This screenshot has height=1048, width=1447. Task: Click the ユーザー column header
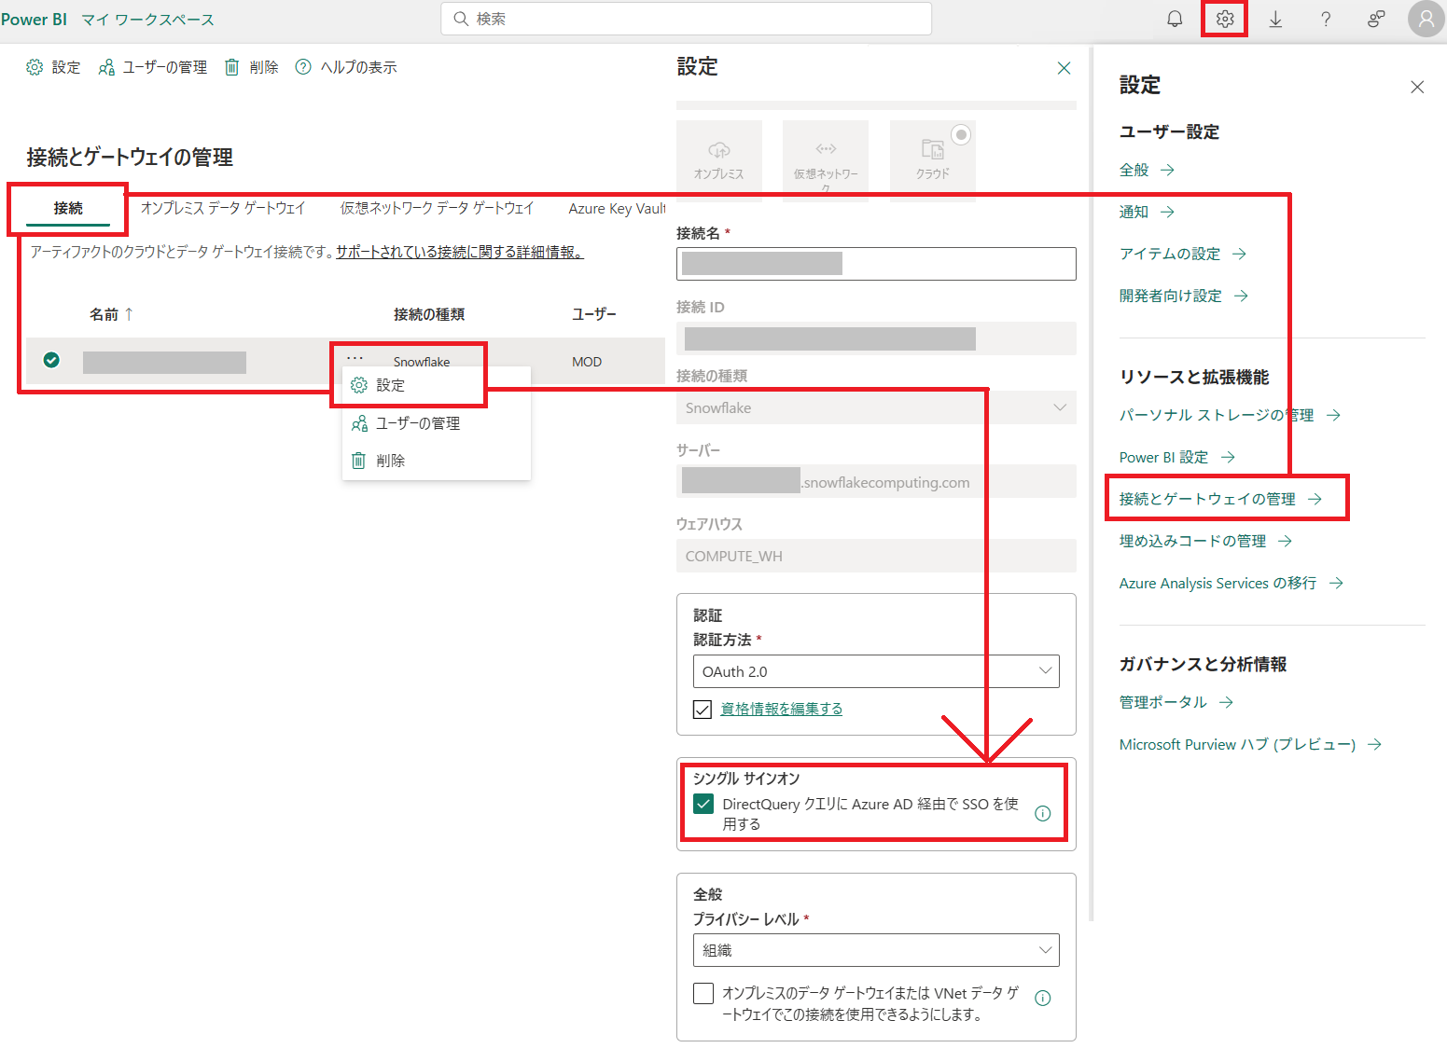tap(594, 314)
